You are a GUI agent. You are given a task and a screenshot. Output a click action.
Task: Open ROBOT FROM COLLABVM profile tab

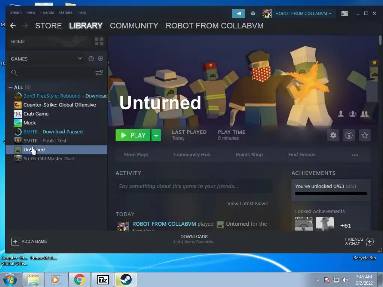(214, 26)
